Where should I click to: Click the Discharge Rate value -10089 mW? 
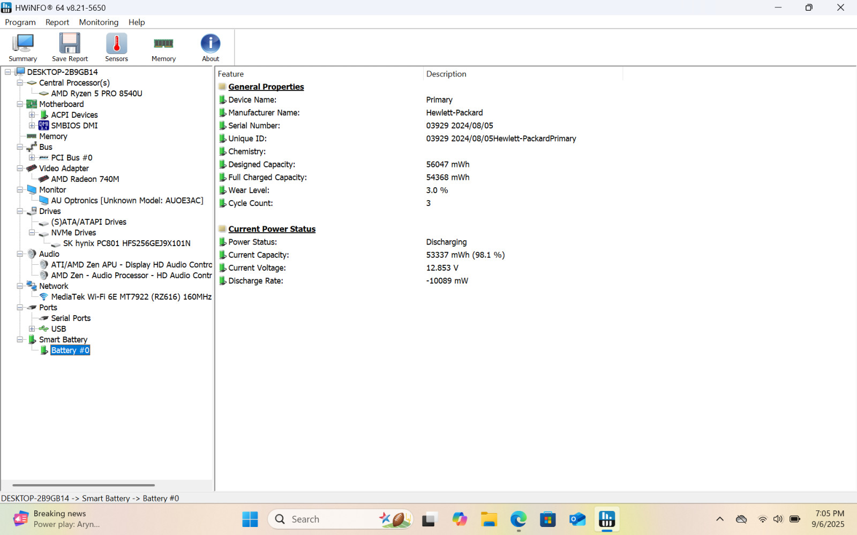click(x=447, y=281)
